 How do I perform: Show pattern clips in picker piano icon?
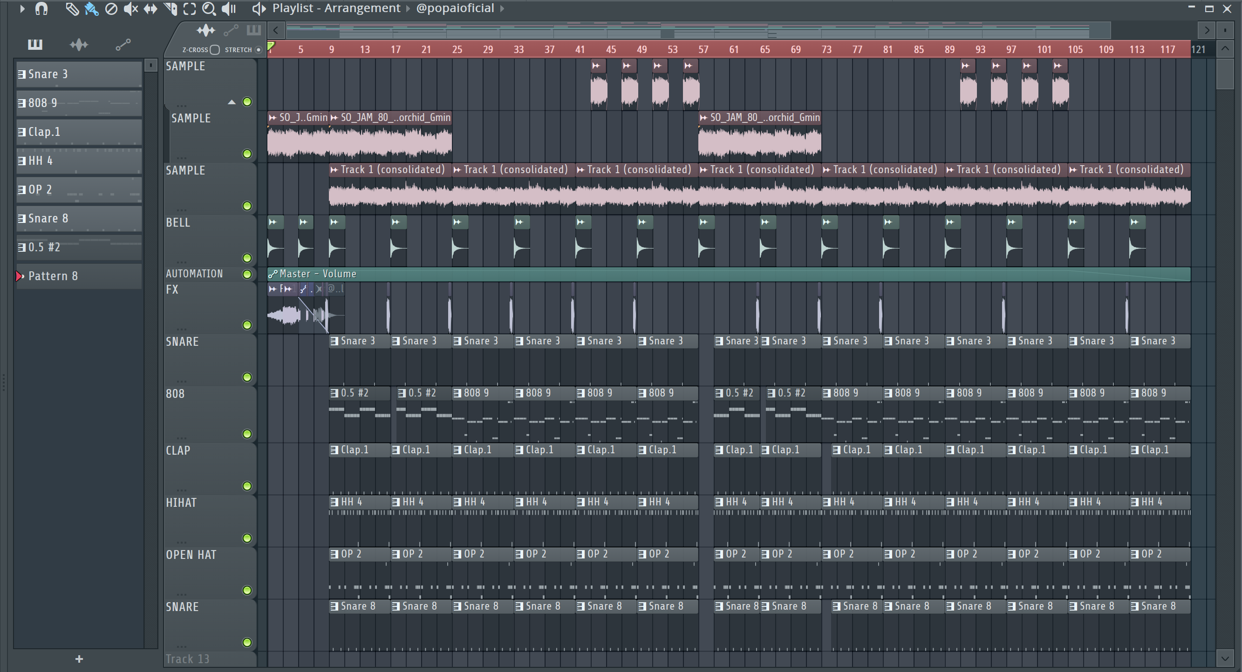click(35, 45)
